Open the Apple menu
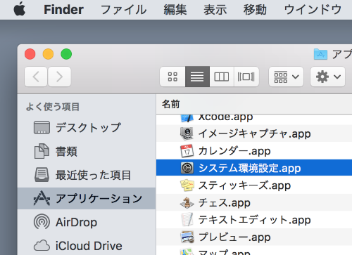The image size is (352, 255). [20, 9]
